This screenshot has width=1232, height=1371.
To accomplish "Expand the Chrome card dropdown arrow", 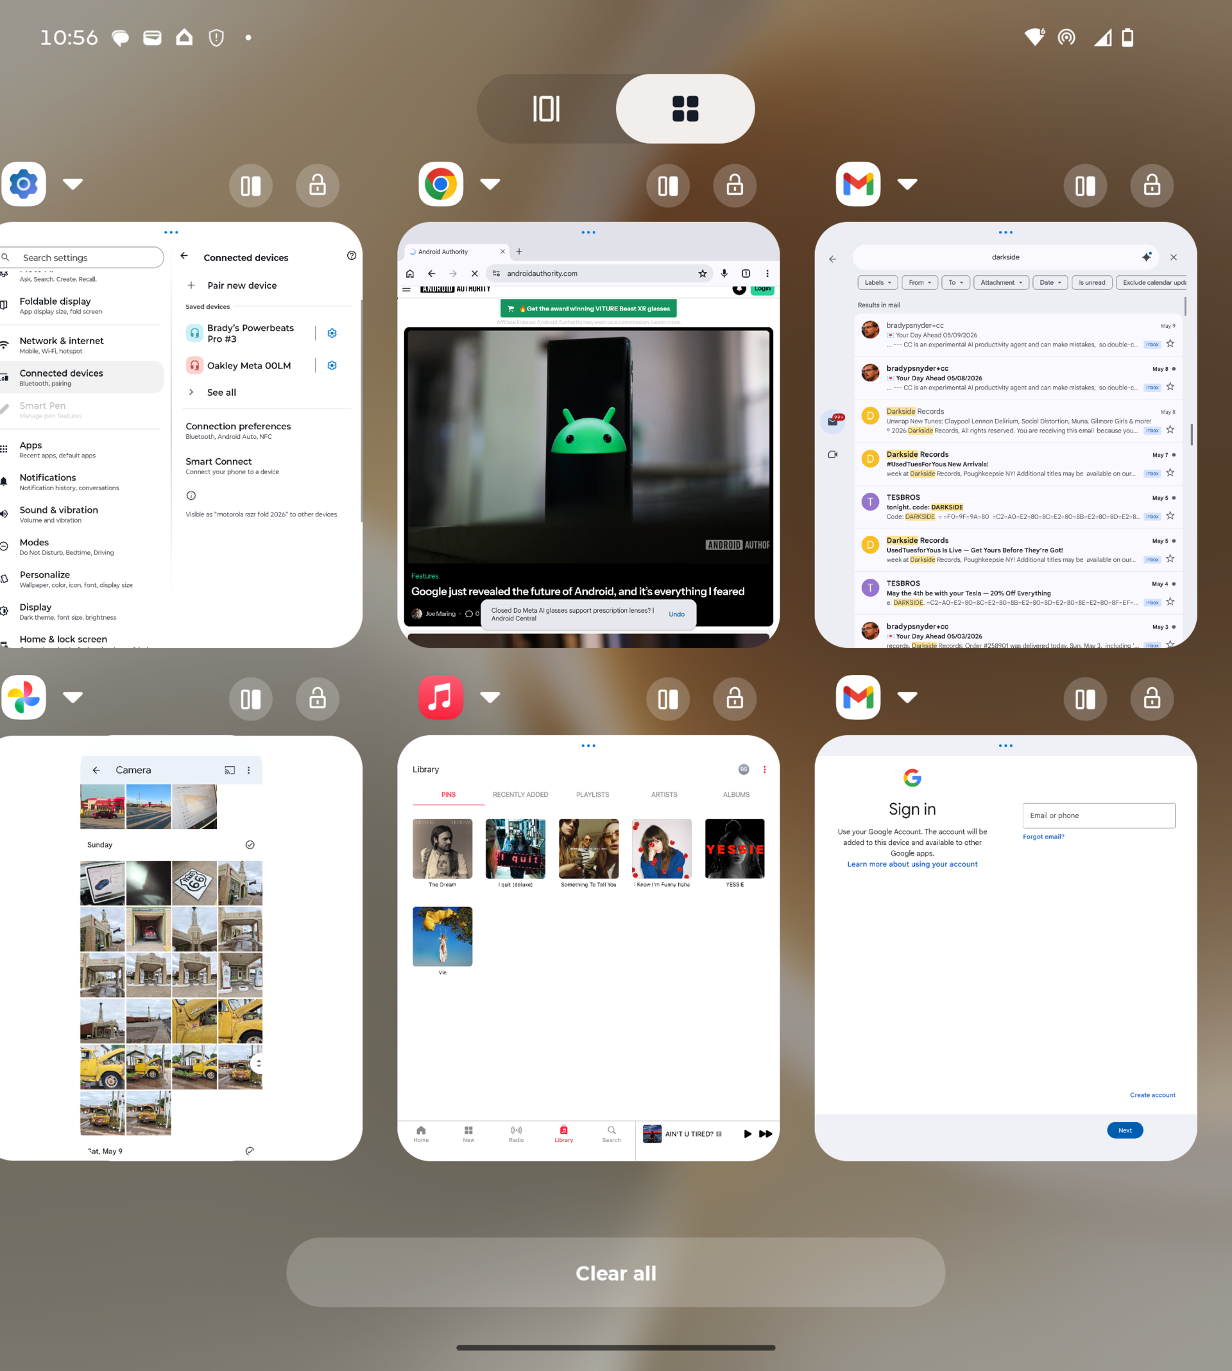I will (490, 184).
